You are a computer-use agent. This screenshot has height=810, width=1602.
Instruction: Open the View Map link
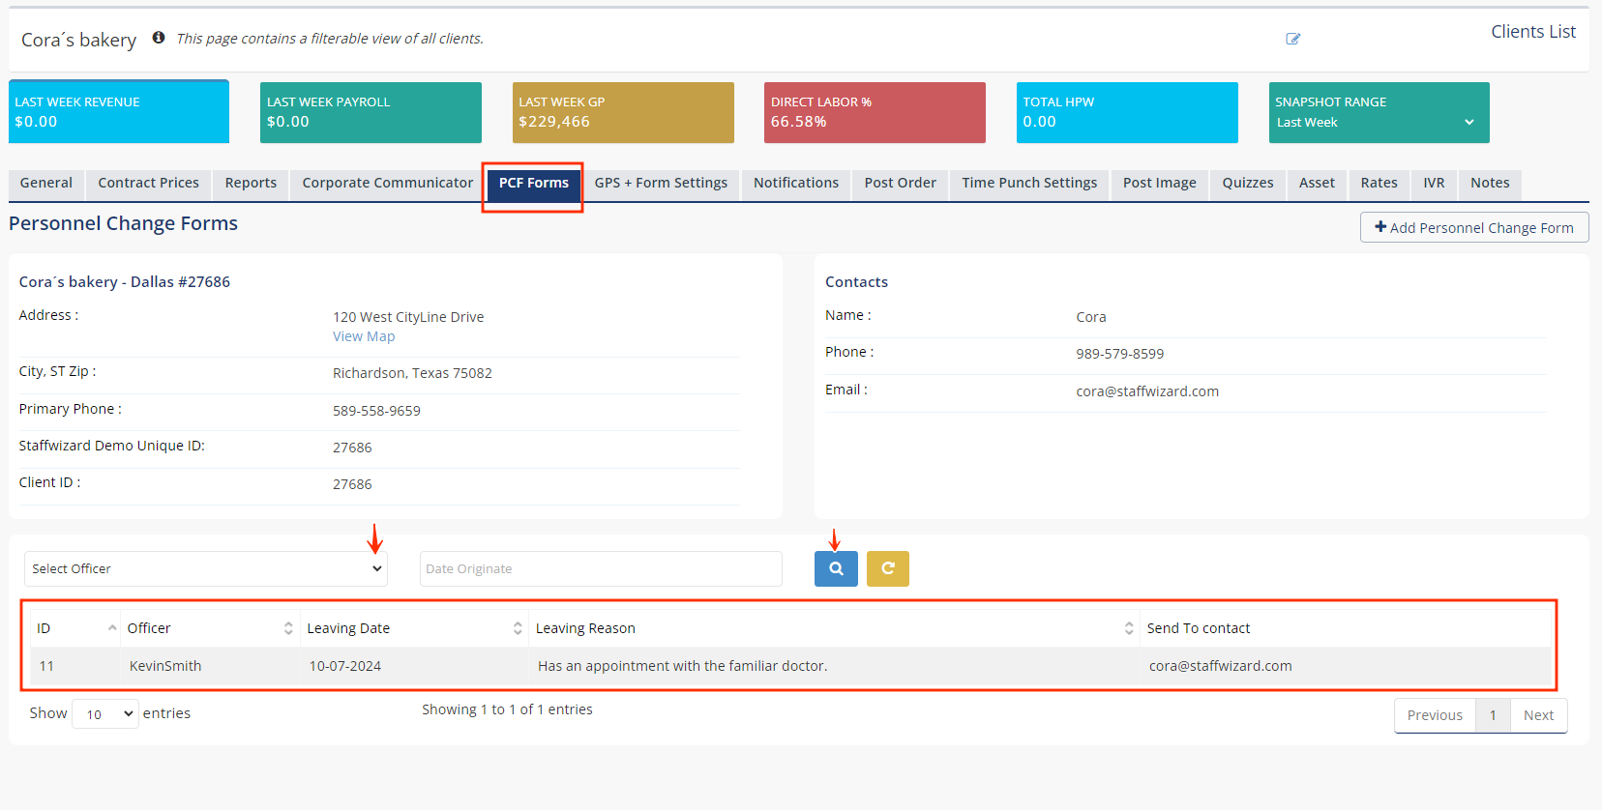tap(364, 336)
